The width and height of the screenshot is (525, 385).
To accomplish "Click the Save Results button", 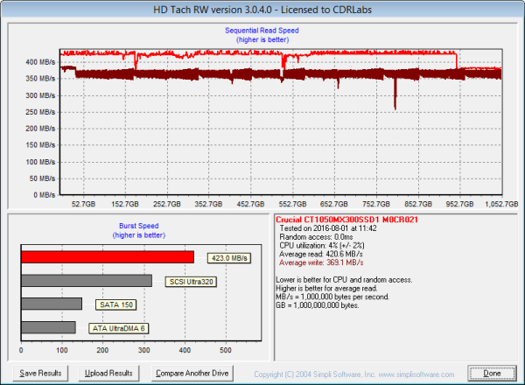I will tap(40, 373).
